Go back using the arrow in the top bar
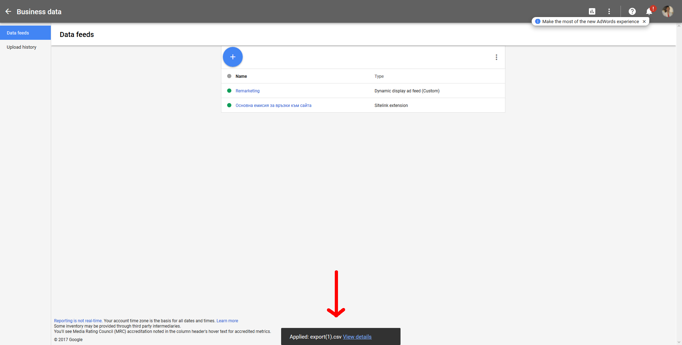This screenshot has height=345, width=682. point(8,11)
